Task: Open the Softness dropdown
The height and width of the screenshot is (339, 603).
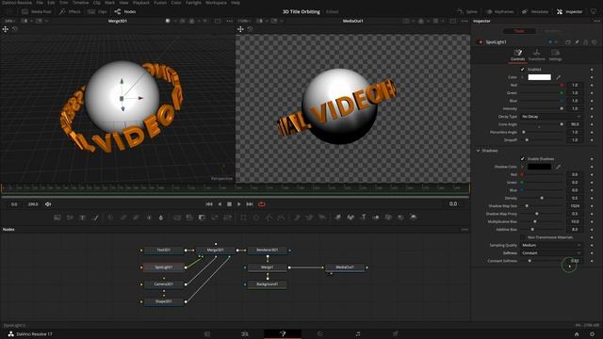Action: (x=551, y=253)
